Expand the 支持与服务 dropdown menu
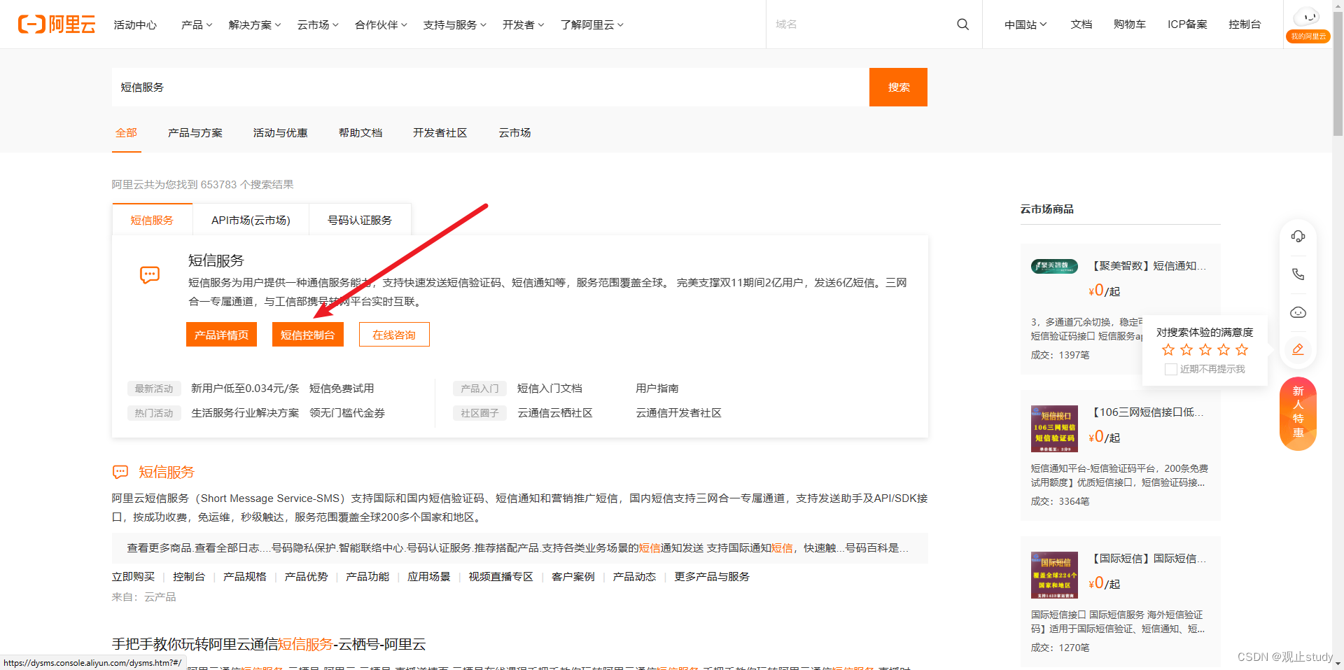1344x670 pixels. click(x=454, y=25)
